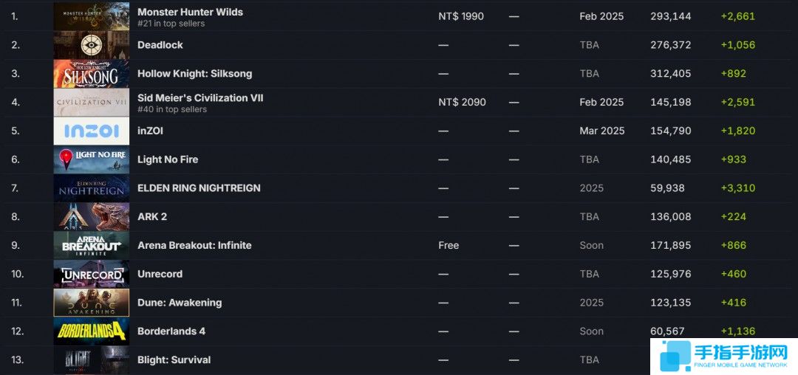
Task: Click the Blight: Survival game title
Action: (x=174, y=360)
